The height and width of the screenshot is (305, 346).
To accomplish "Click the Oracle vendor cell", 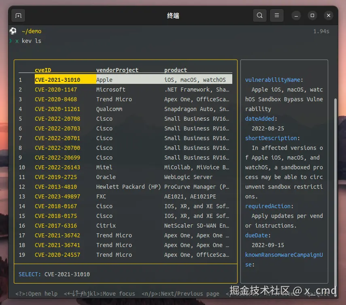I will [106, 177].
